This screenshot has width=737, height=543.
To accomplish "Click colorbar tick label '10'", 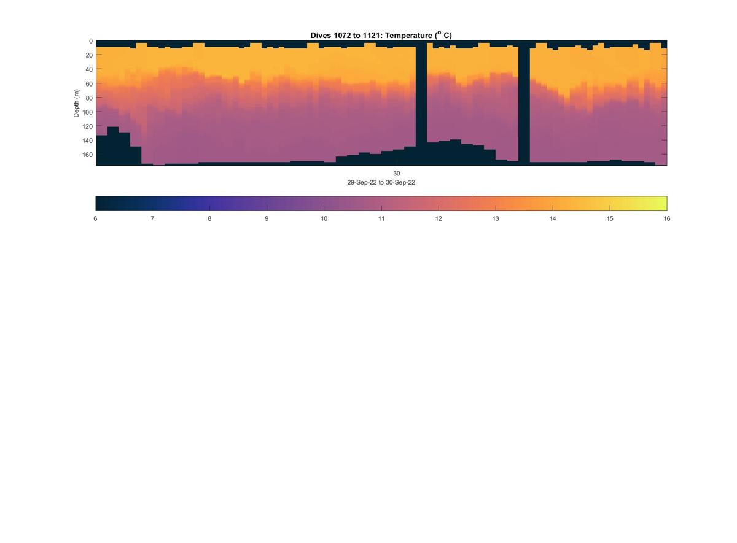I will 324,218.
